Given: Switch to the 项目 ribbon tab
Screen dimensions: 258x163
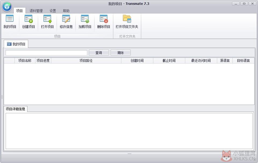Looking at the screenshot, I should (x=19, y=11).
